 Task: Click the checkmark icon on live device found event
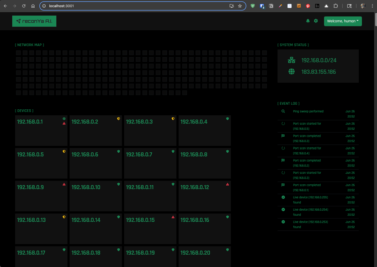click(x=283, y=198)
